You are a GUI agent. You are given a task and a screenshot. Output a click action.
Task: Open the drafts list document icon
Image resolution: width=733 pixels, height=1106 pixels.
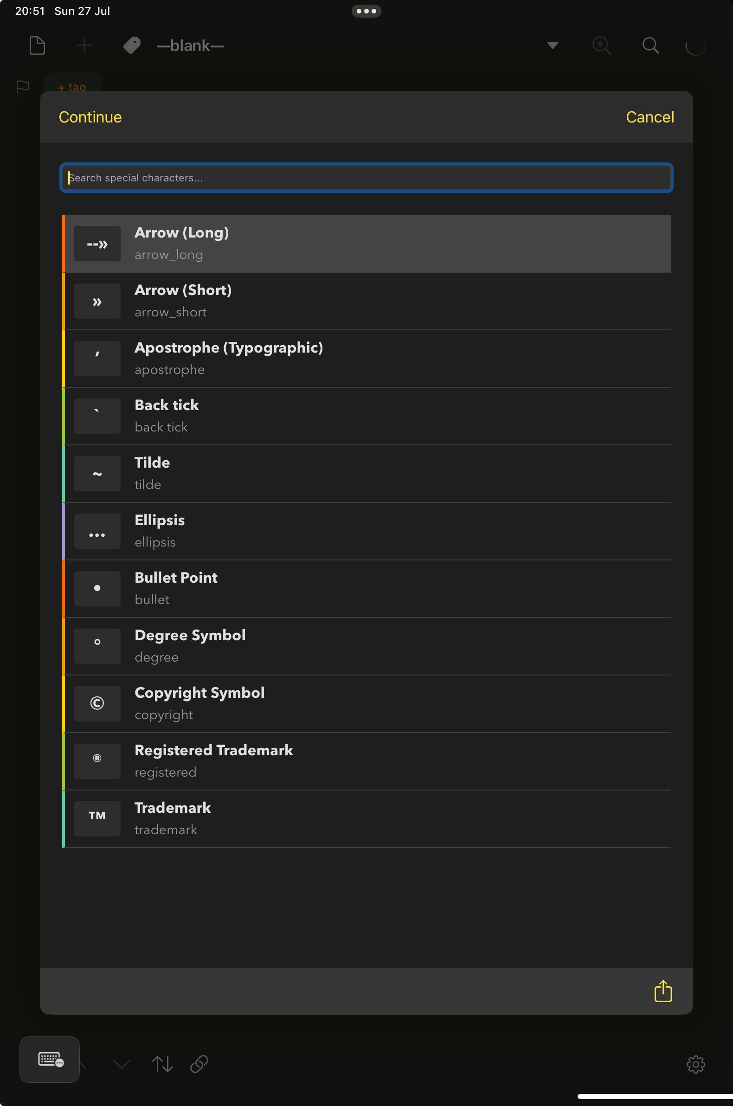point(38,45)
